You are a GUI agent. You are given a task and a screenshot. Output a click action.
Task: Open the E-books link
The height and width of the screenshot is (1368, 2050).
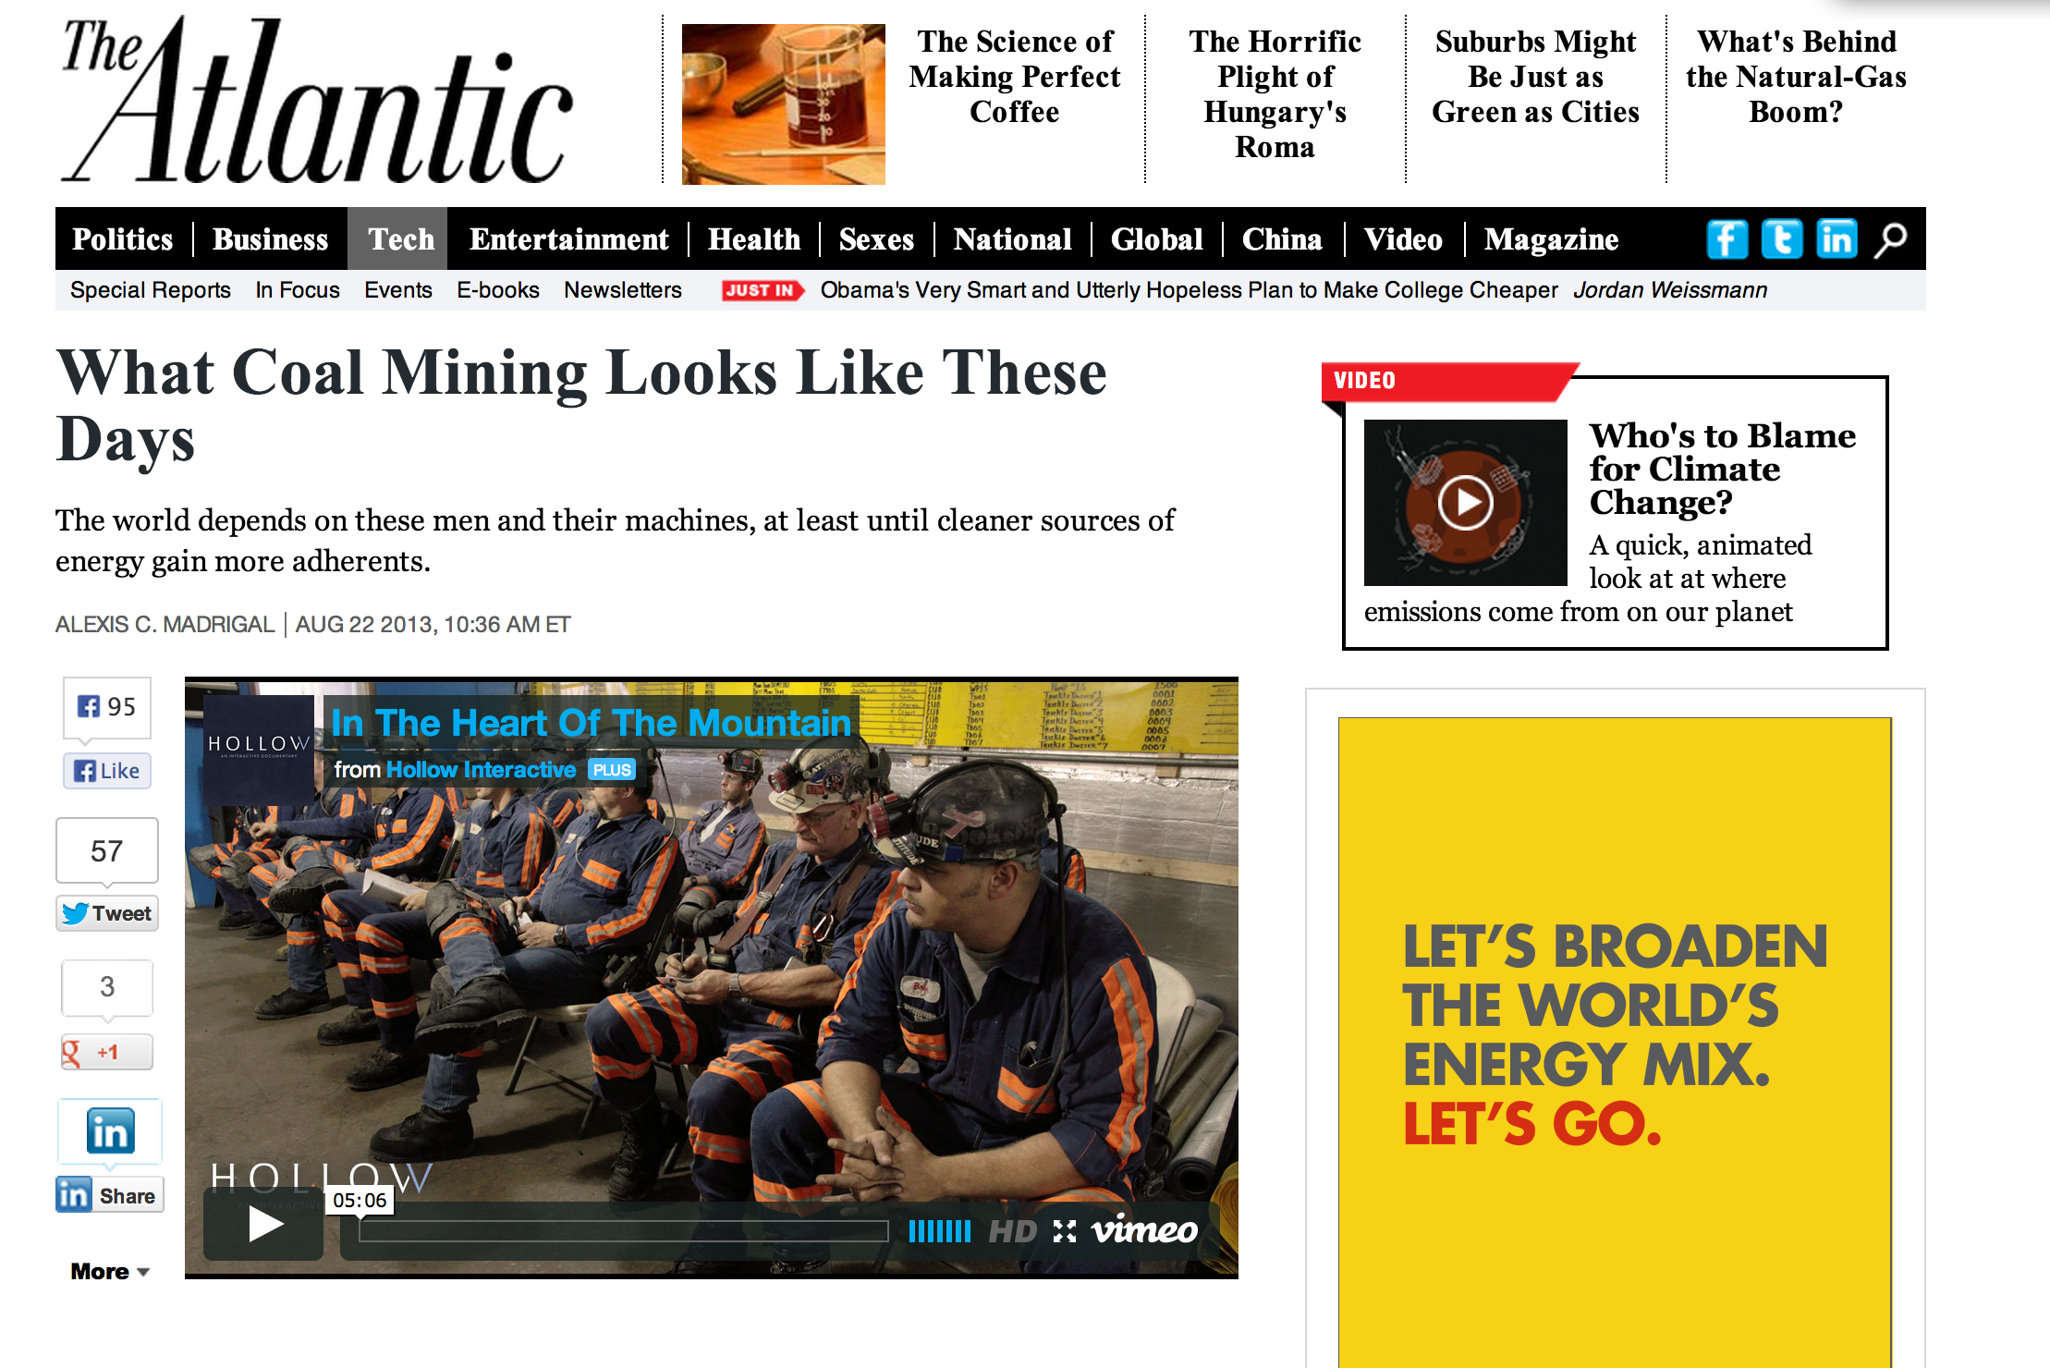pos(498,290)
